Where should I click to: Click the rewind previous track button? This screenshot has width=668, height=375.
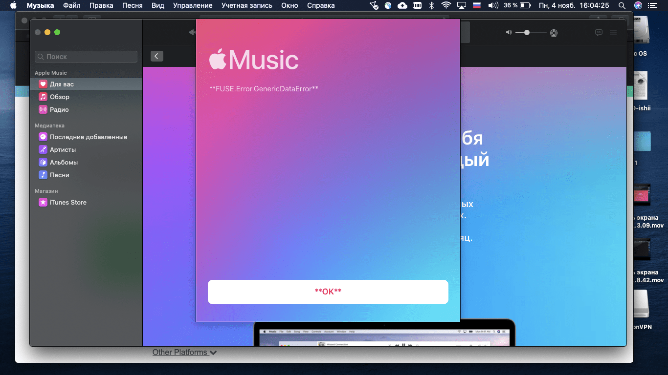192,33
